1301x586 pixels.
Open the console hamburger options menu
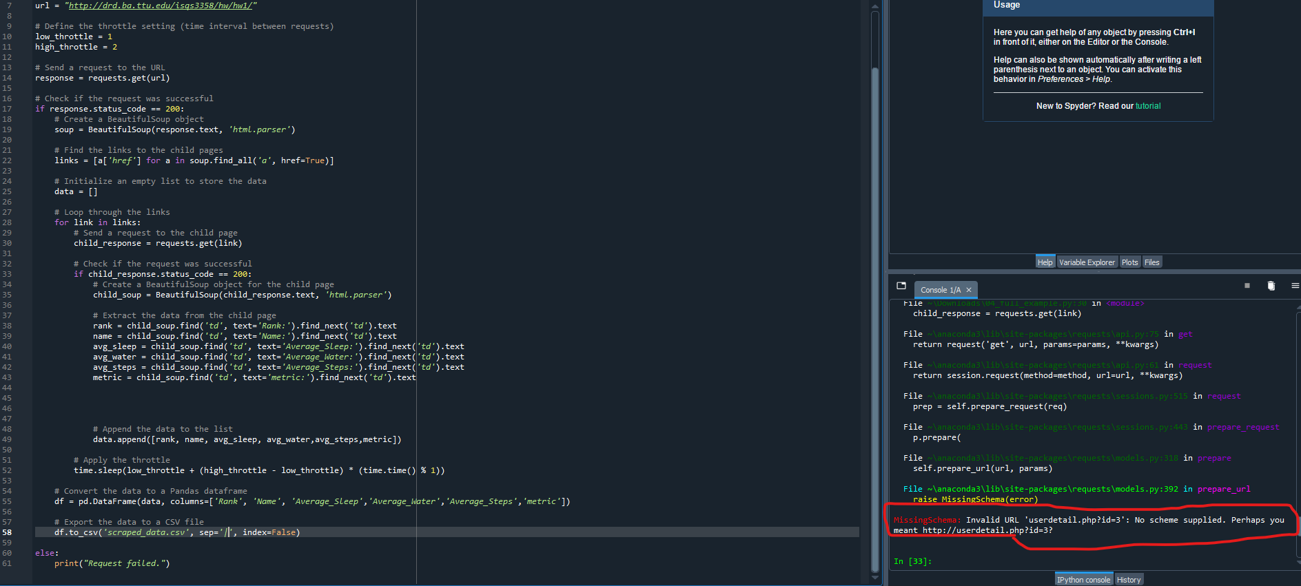(1295, 286)
